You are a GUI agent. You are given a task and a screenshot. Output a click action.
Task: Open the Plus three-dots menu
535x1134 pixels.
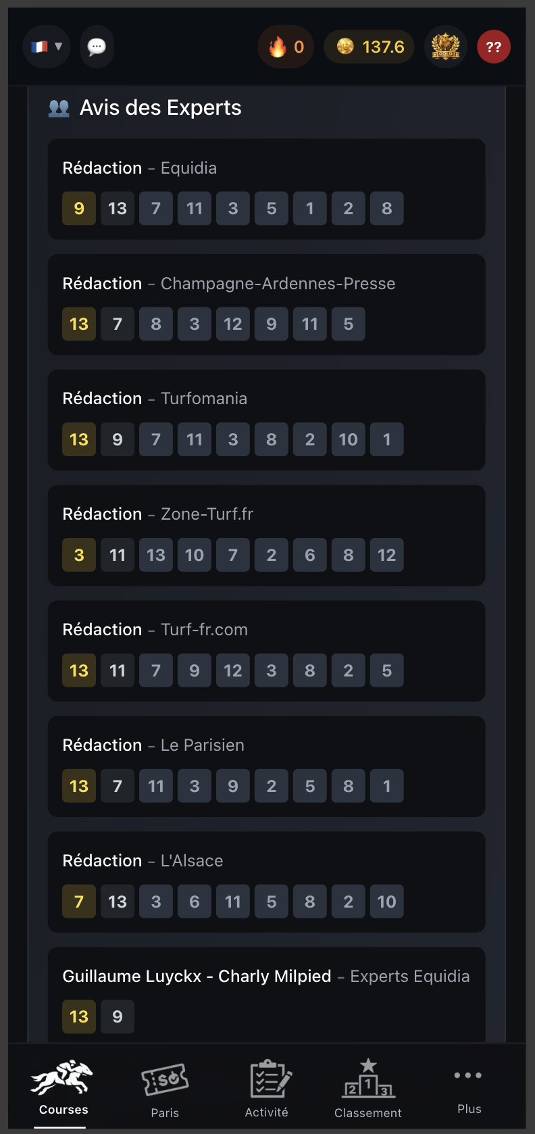pyautogui.click(x=469, y=1087)
